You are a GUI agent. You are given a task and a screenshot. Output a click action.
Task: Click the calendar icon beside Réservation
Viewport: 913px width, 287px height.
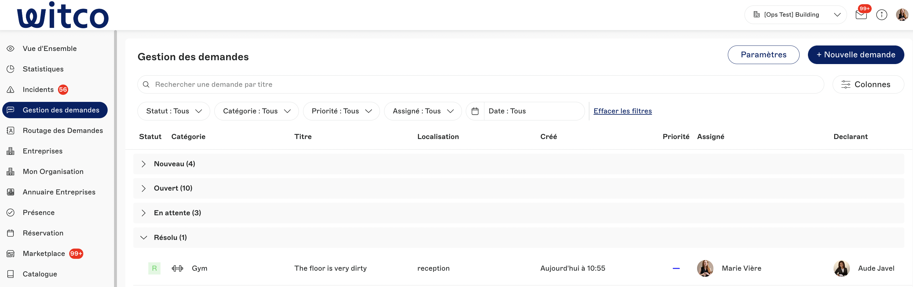[11, 233]
